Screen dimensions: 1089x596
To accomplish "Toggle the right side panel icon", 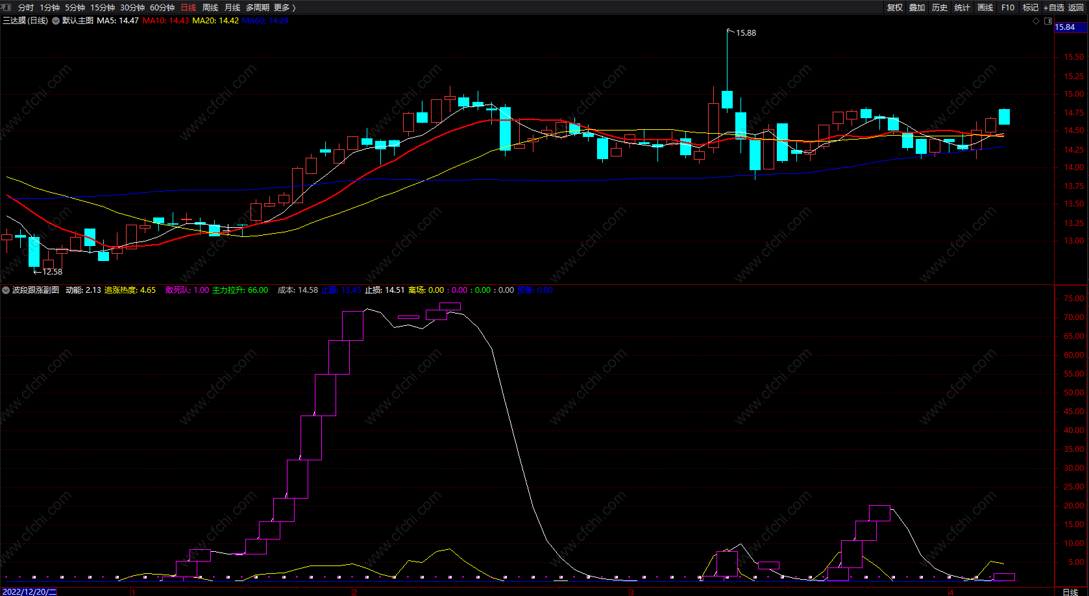I will 1047,21.
